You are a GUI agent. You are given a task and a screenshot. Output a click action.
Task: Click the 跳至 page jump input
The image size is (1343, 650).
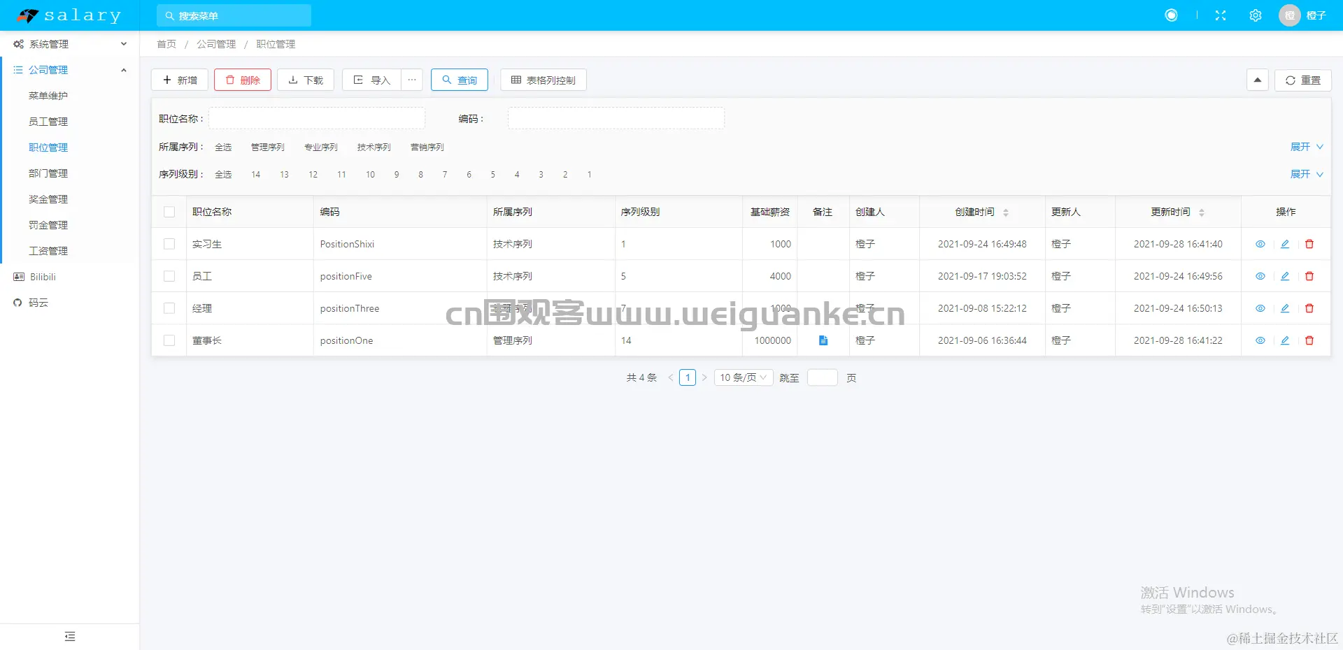tap(823, 377)
